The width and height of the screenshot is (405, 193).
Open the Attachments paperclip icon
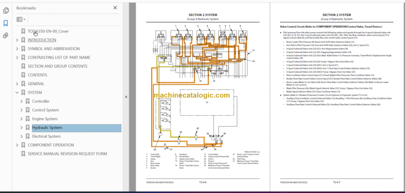point(6,36)
